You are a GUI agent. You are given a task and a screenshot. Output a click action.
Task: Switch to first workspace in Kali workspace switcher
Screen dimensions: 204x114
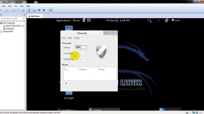pyautogui.click(x=161, y=110)
